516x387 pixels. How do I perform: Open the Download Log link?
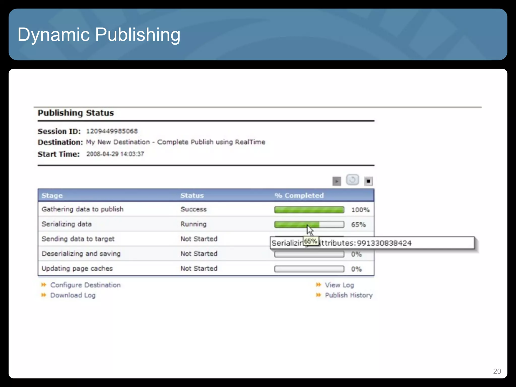pyautogui.click(x=73, y=295)
